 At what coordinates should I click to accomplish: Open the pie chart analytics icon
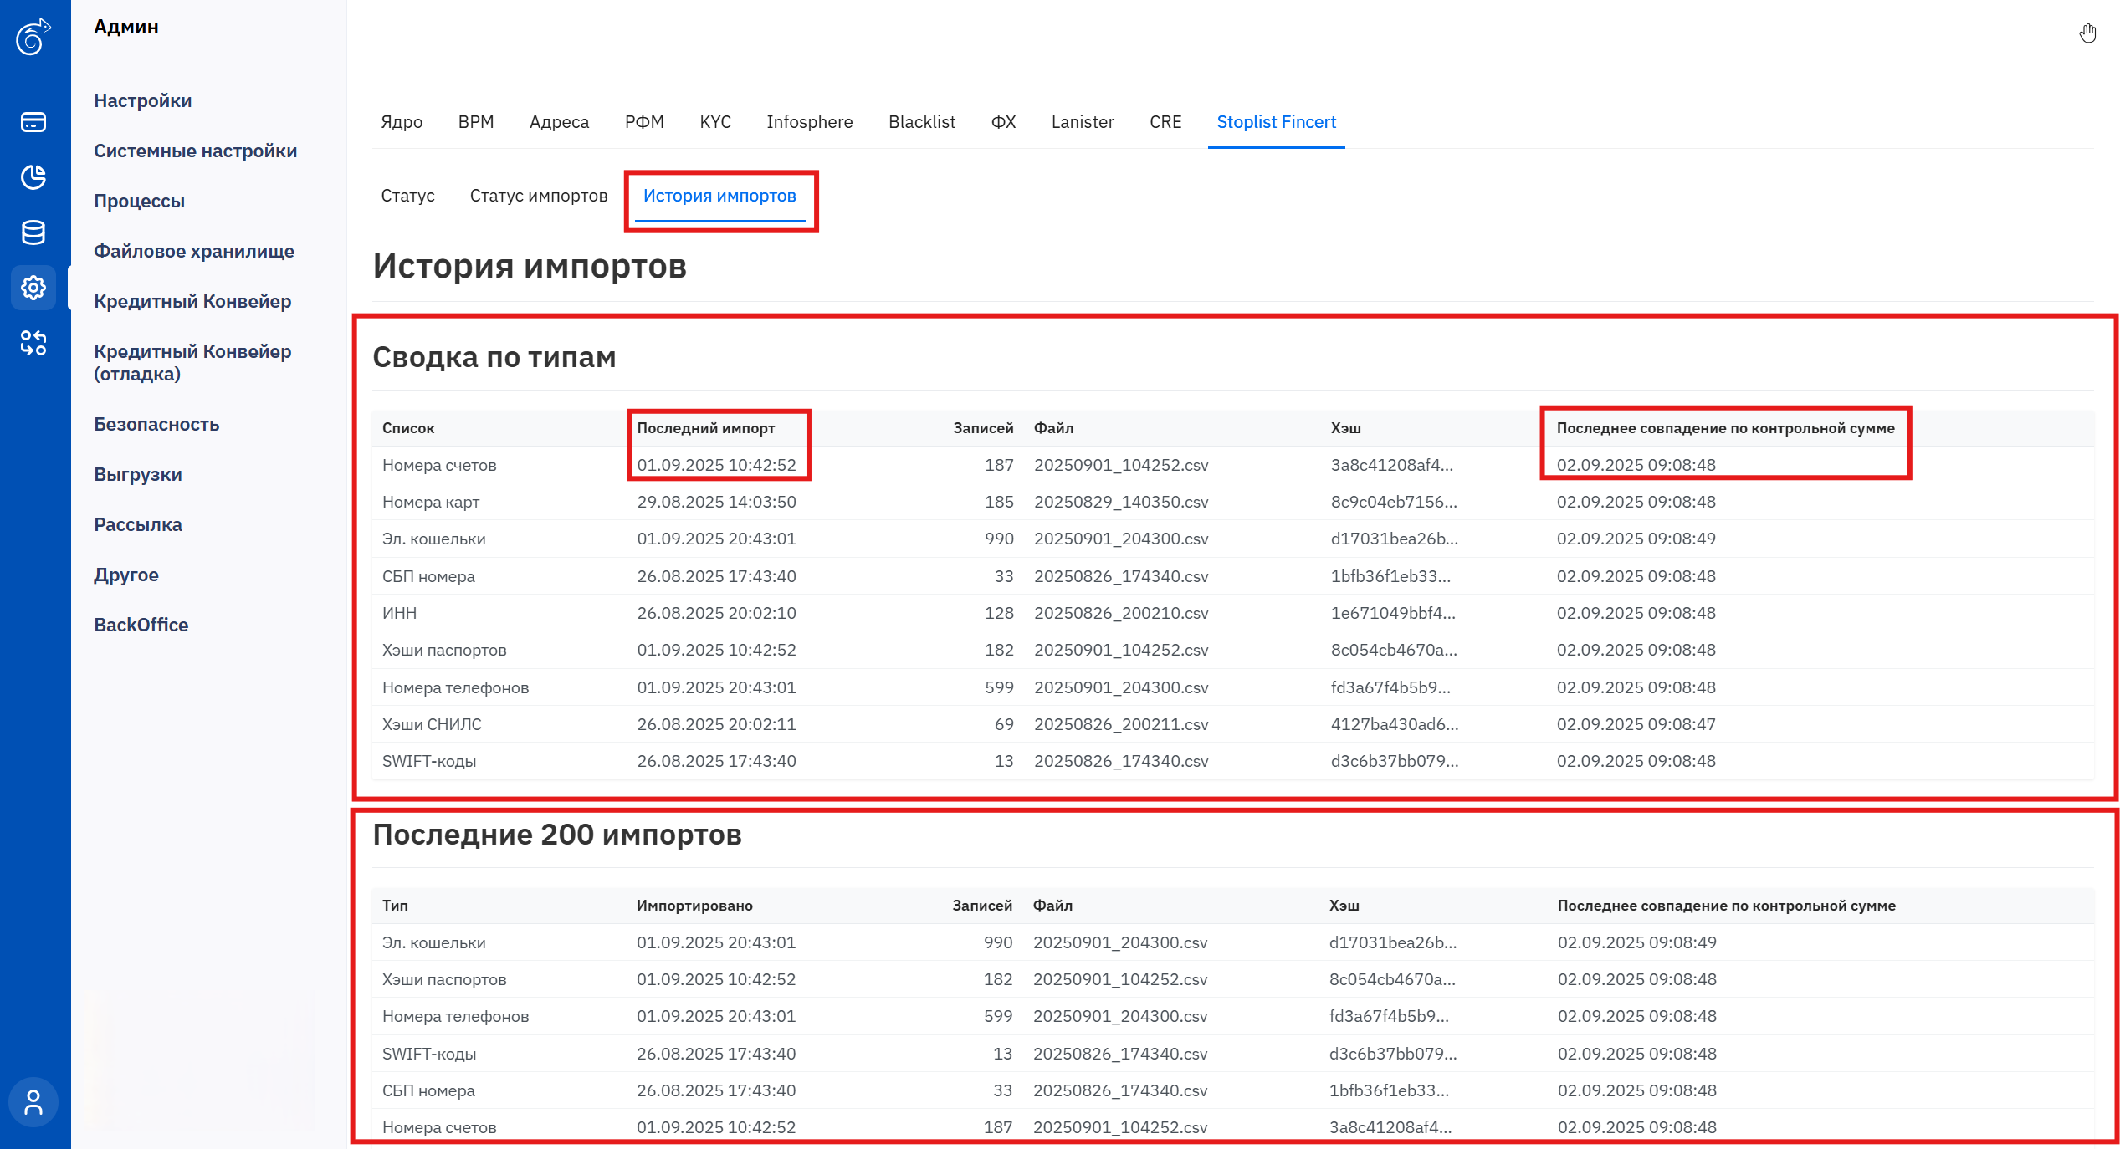coord(33,176)
